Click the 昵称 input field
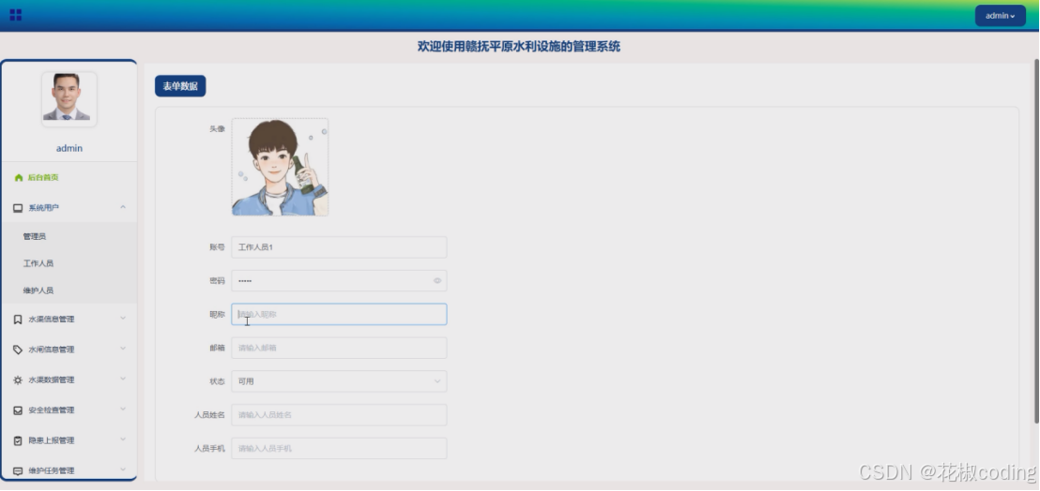Screen dimensions: 1040x491 click(x=339, y=314)
